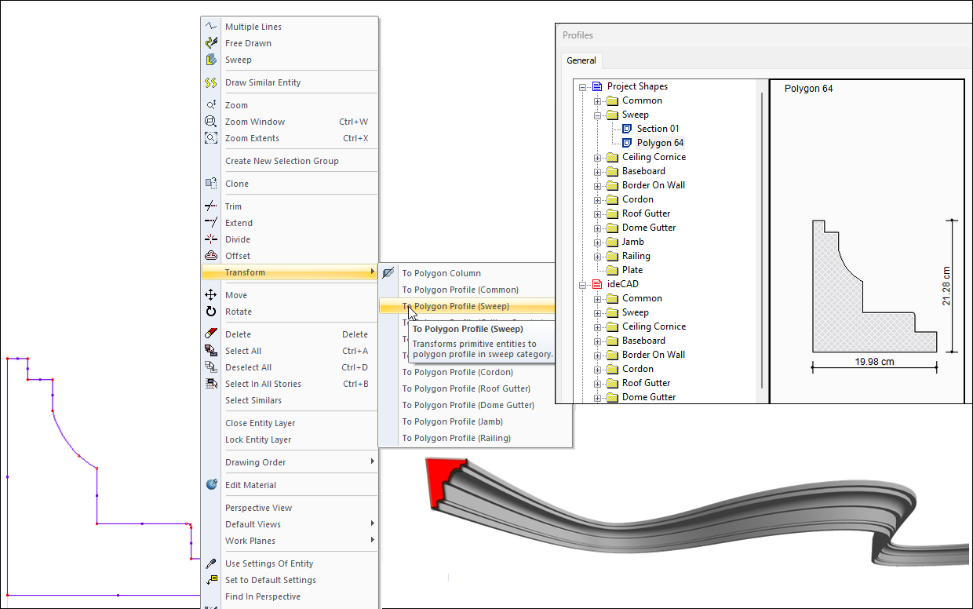Screen dimensions: 973x609
Task: Click the Draw Similar Entity icon
Action: (211, 82)
